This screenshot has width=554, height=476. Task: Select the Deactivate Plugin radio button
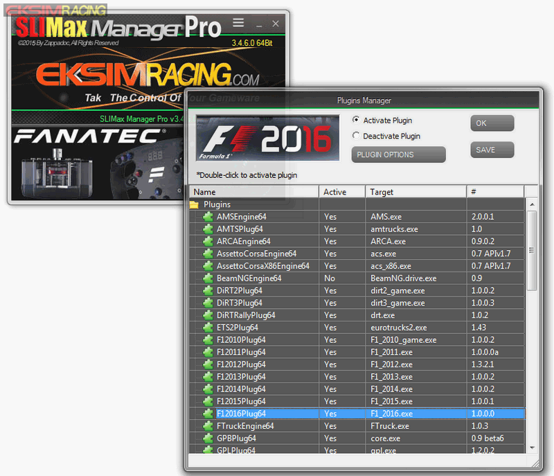coord(356,136)
